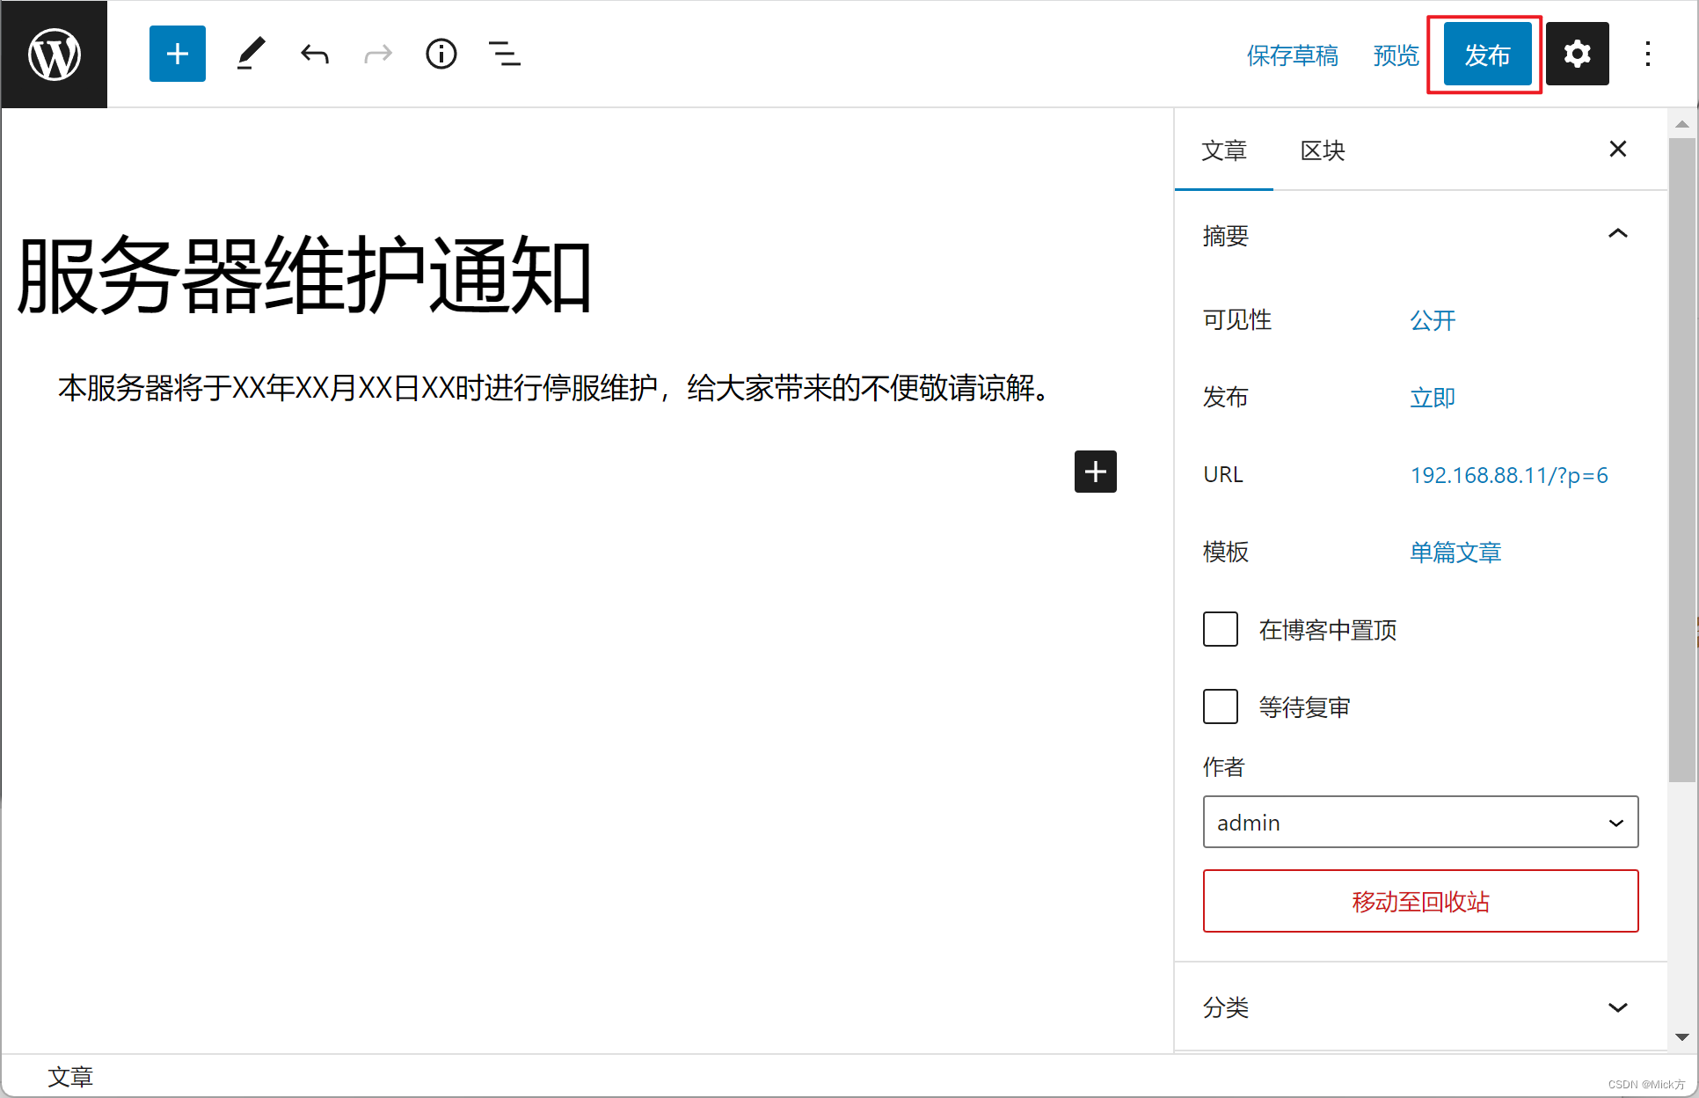Select the 文章 tab in sidebar
This screenshot has width=1699, height=1098.
point(1224,150)
